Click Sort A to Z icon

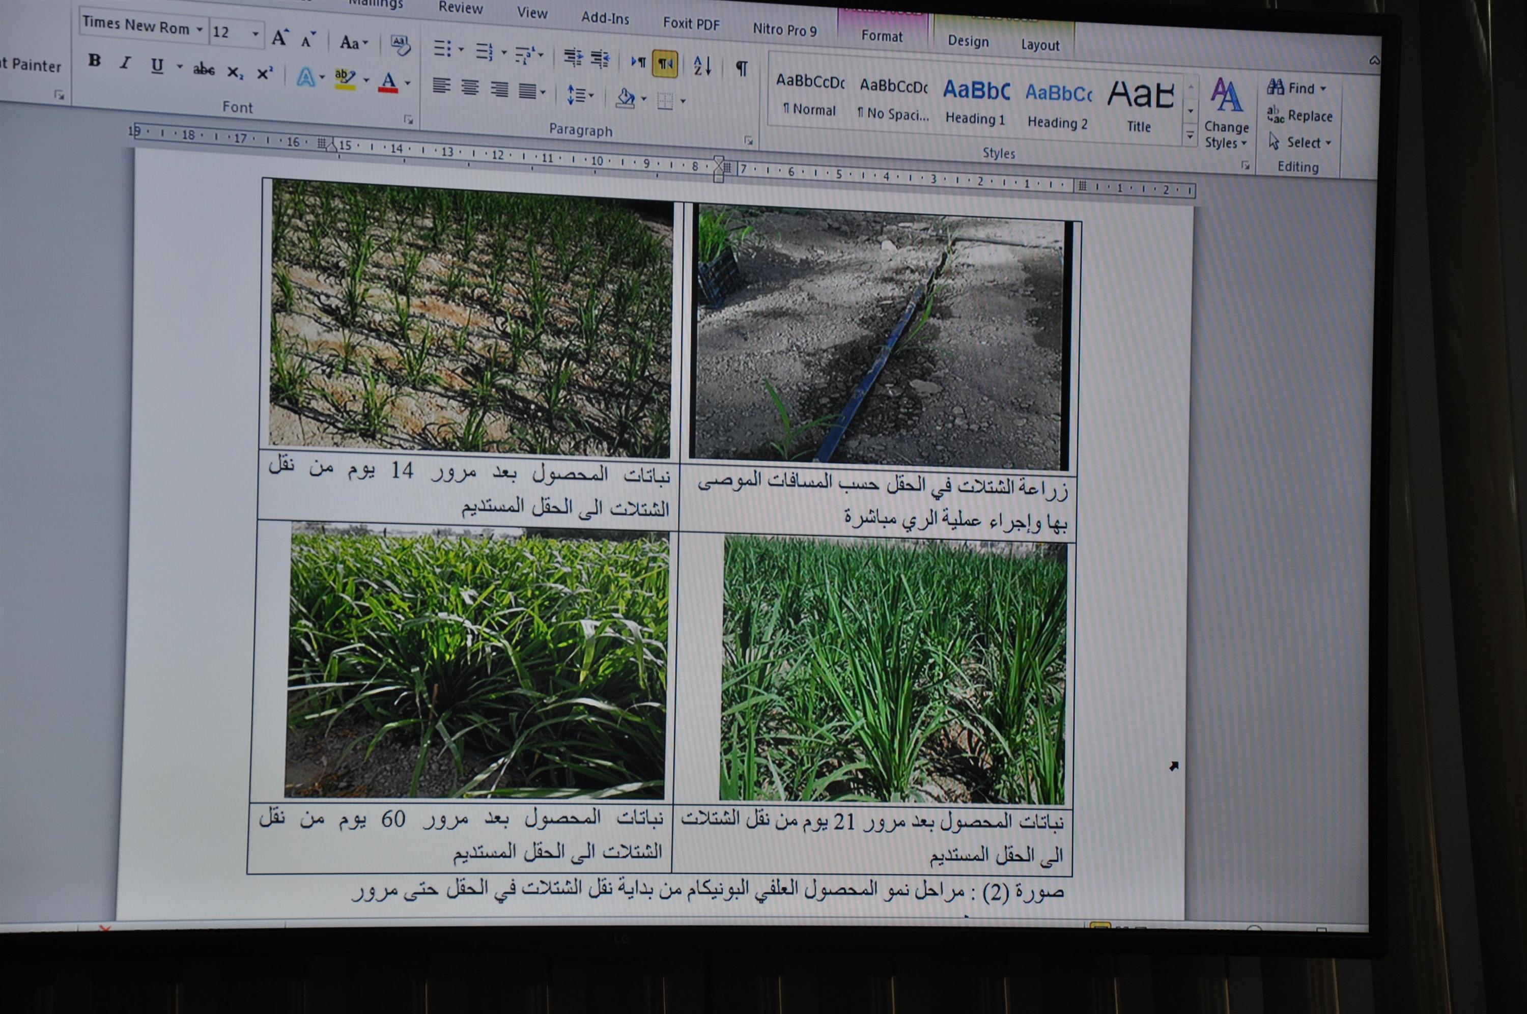[702, 65]
